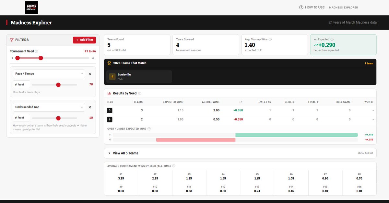This screenshot has height=203, width=389.
Task: Click the vs. Expected info icon
Action: click(x=332, y=39)
